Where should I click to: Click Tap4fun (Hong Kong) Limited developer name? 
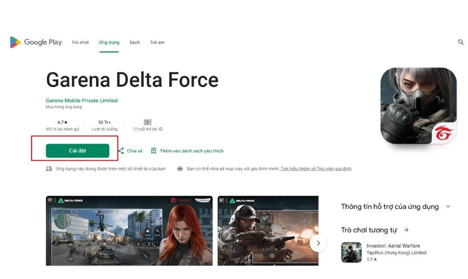[x=396, y=252]
